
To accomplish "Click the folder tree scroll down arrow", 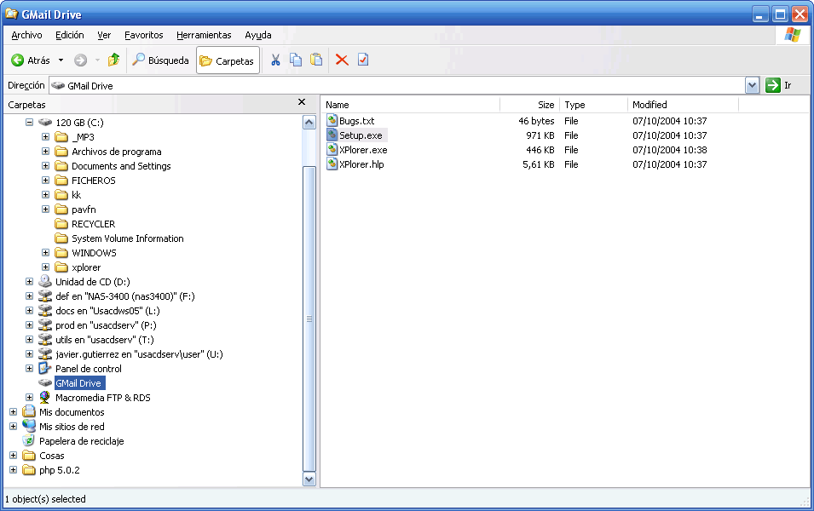I will coord(309,479).
